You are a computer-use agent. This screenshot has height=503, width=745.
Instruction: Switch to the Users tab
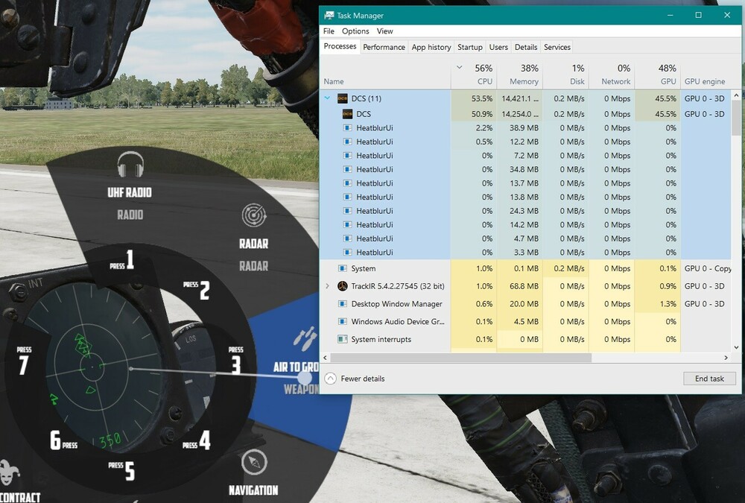pos(498,47)
